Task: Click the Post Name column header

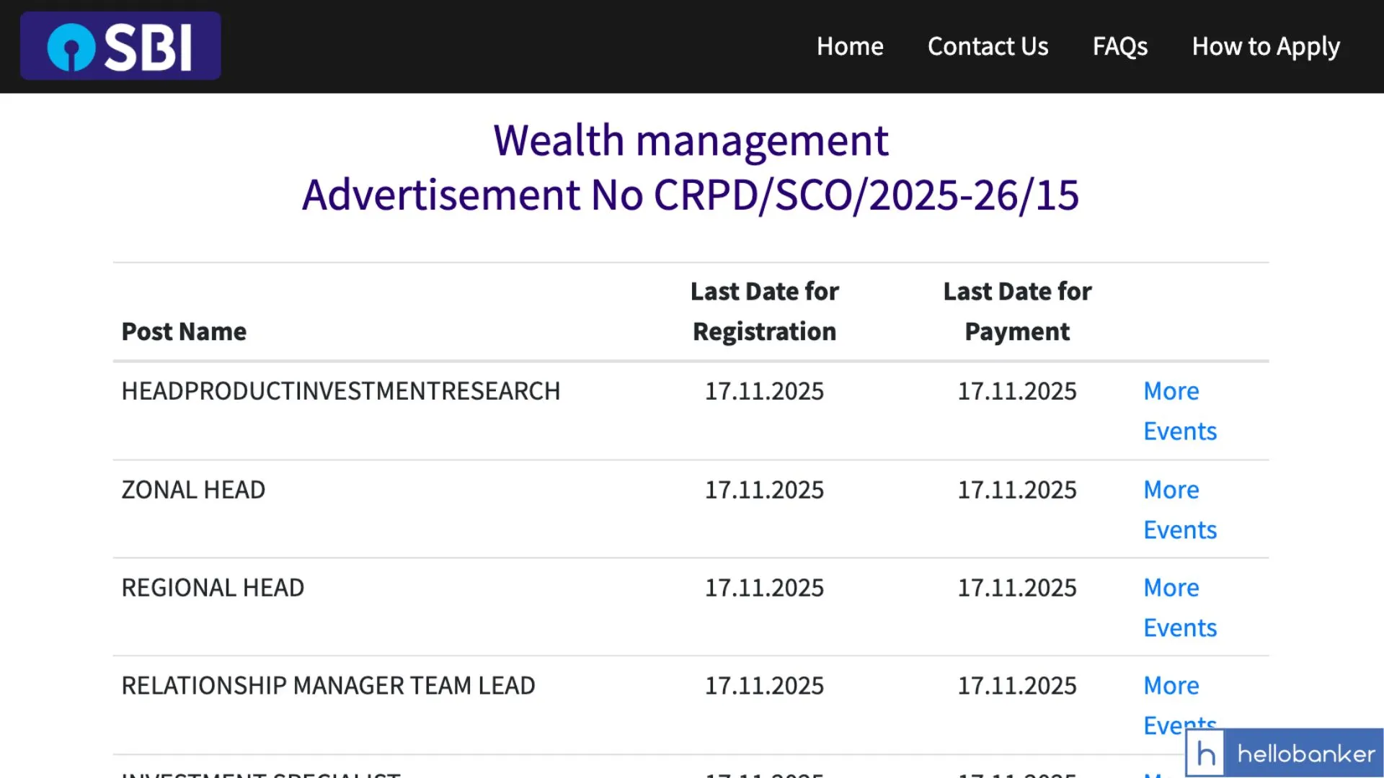Action: pos(184,331)
